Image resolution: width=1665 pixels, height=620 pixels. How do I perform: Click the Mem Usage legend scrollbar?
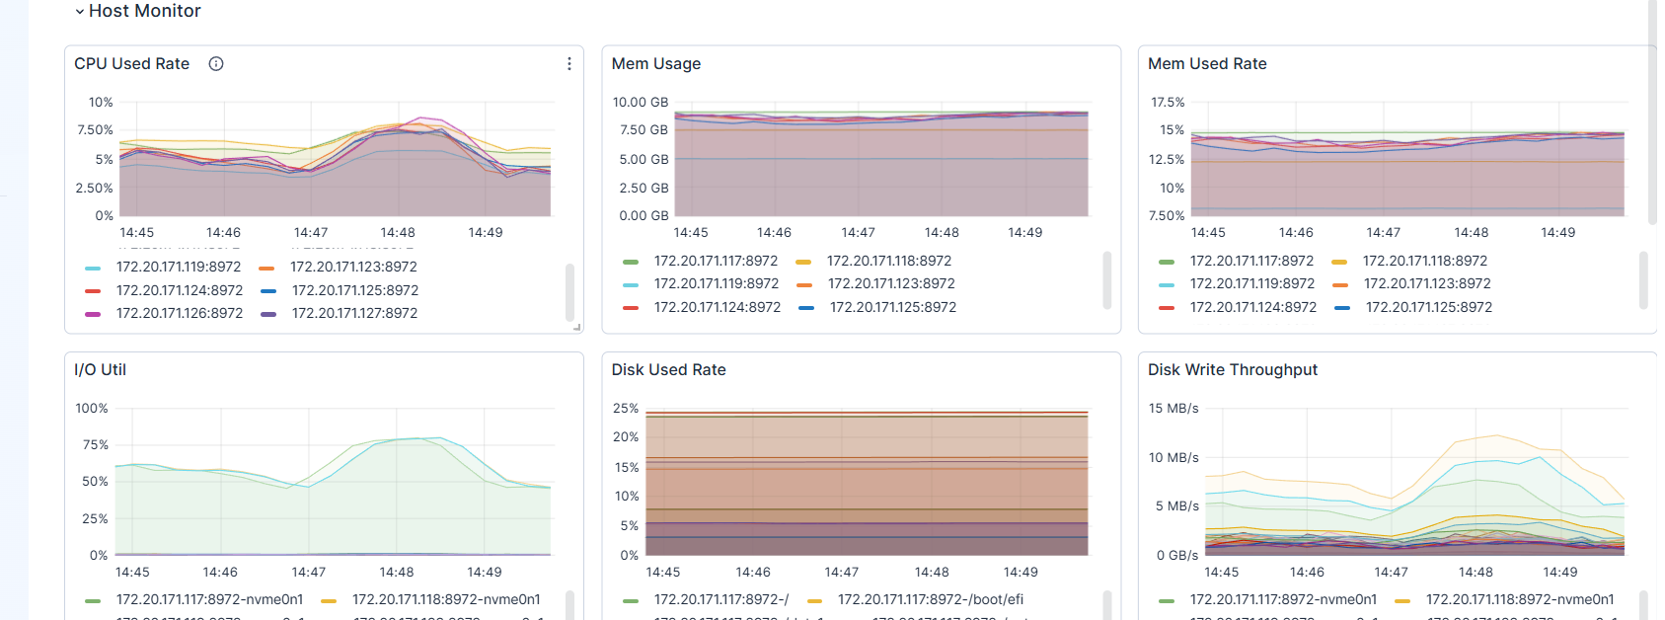(1106, 280)
